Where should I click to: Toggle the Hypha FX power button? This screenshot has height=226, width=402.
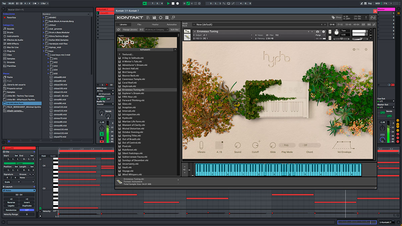354,50
